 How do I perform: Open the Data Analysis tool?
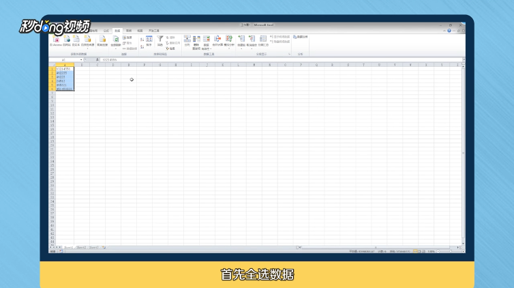[300, 37]
